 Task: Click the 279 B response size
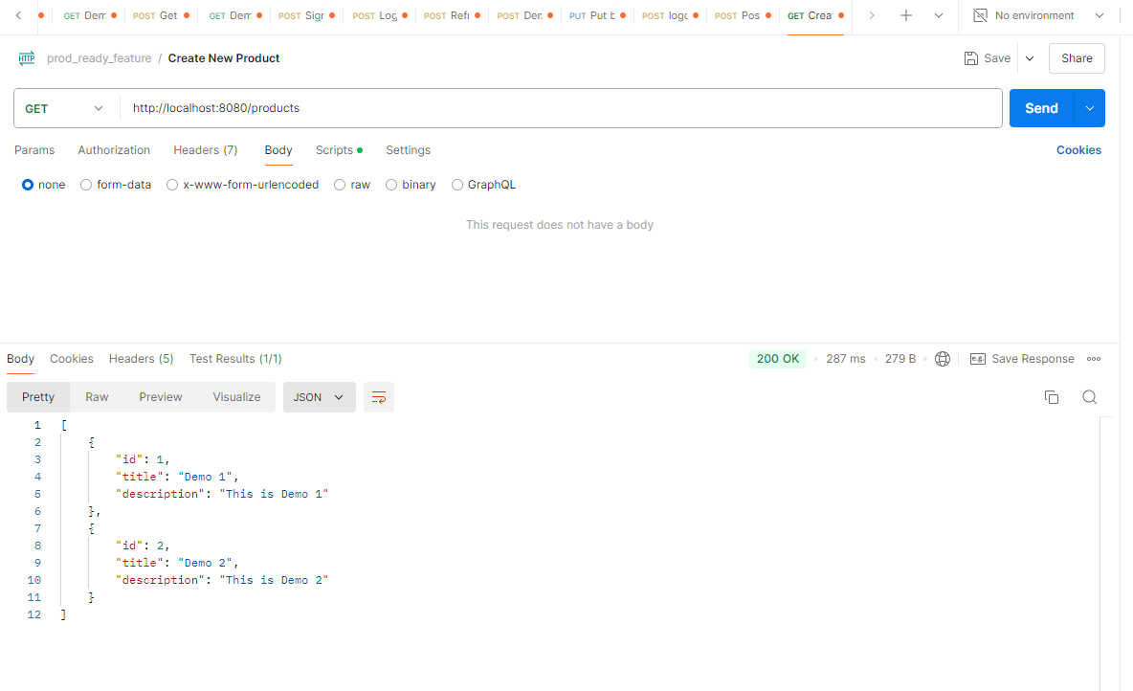900,359
